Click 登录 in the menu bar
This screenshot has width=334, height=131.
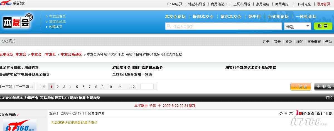(x=277, y=42)
